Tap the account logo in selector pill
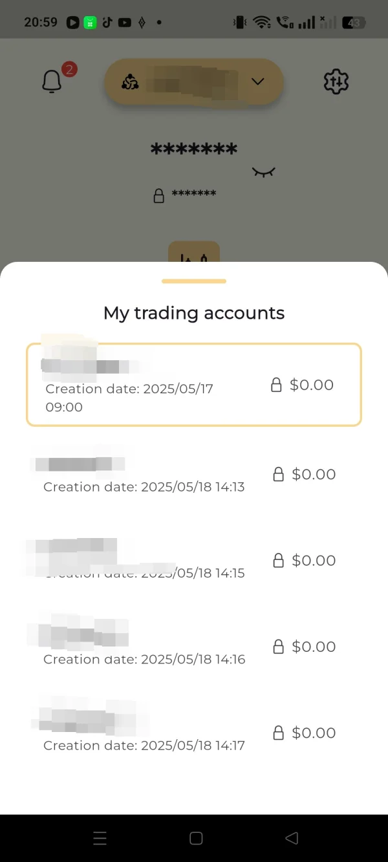This screenshot has height=862, width=388. click(x=130, y=82)
